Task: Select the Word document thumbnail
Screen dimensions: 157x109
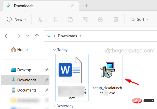Action: click(x=70, y=70)
